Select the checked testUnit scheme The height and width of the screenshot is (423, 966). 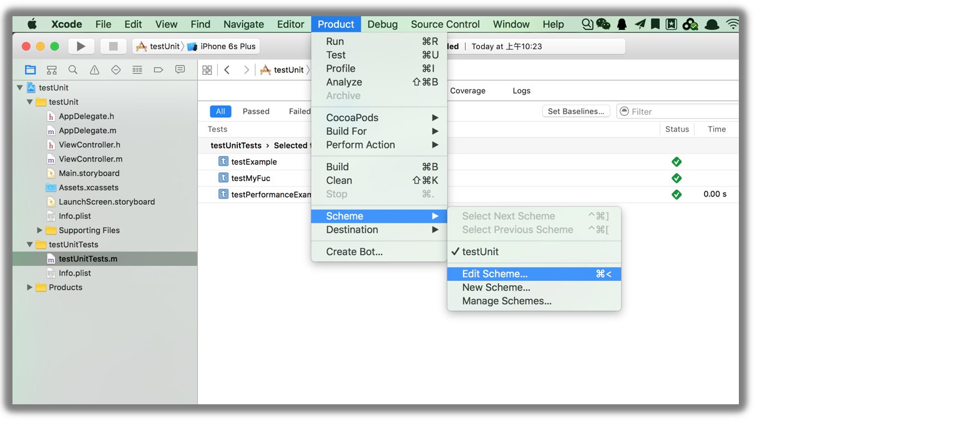pyautogui.click(x=480, y=252)
